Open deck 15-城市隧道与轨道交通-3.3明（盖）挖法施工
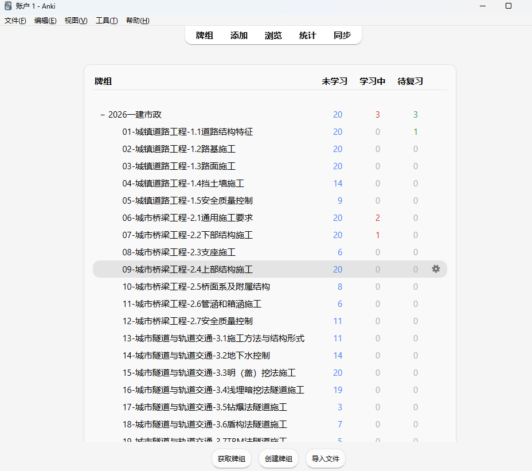 click(x=209, y=373)
